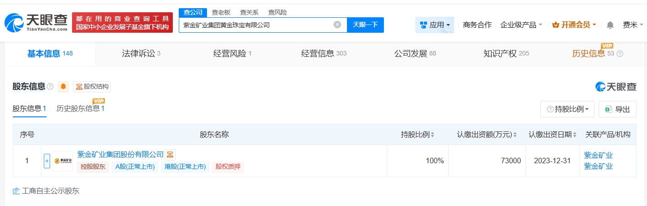Click the notification bell in top navigation

coord(610,25)
